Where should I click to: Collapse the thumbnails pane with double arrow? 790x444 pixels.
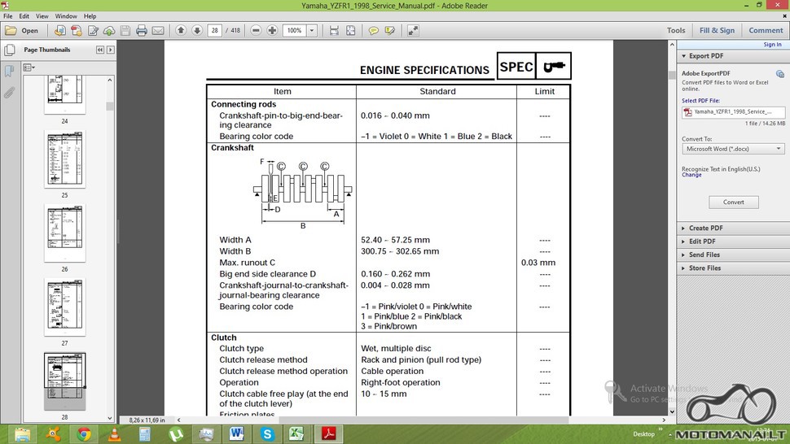tap(99, 50)
